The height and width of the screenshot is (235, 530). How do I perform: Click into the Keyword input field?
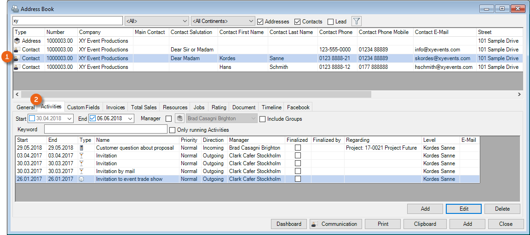[x=106, y=129]
